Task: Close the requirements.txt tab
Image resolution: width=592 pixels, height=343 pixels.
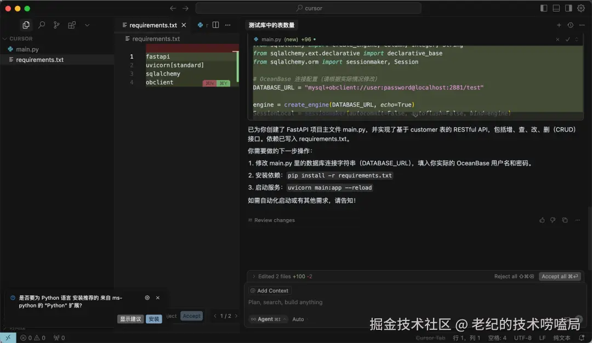Action: [184, 25]
